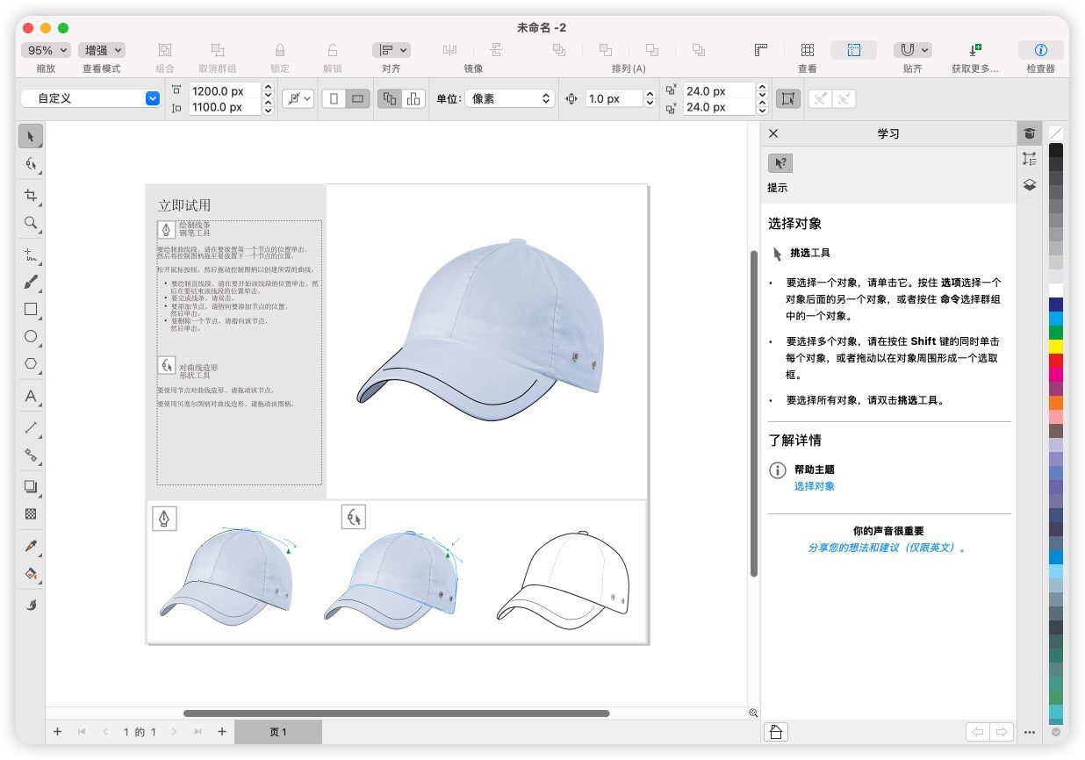Switch to the 页 1 page tab
1085x760 pixels.
coord(278,732)
